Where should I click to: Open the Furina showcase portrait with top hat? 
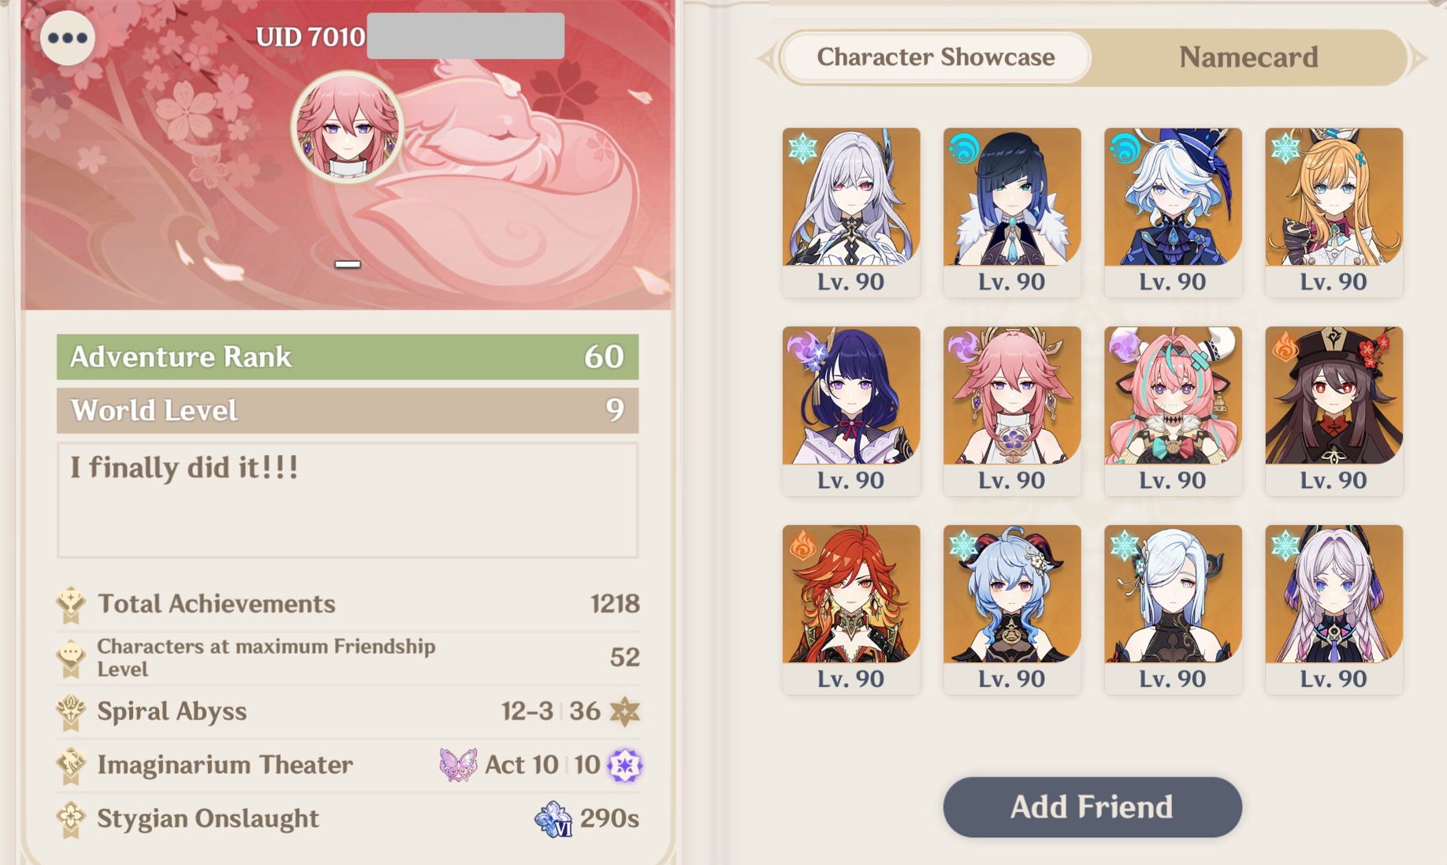pos(1173,212)
